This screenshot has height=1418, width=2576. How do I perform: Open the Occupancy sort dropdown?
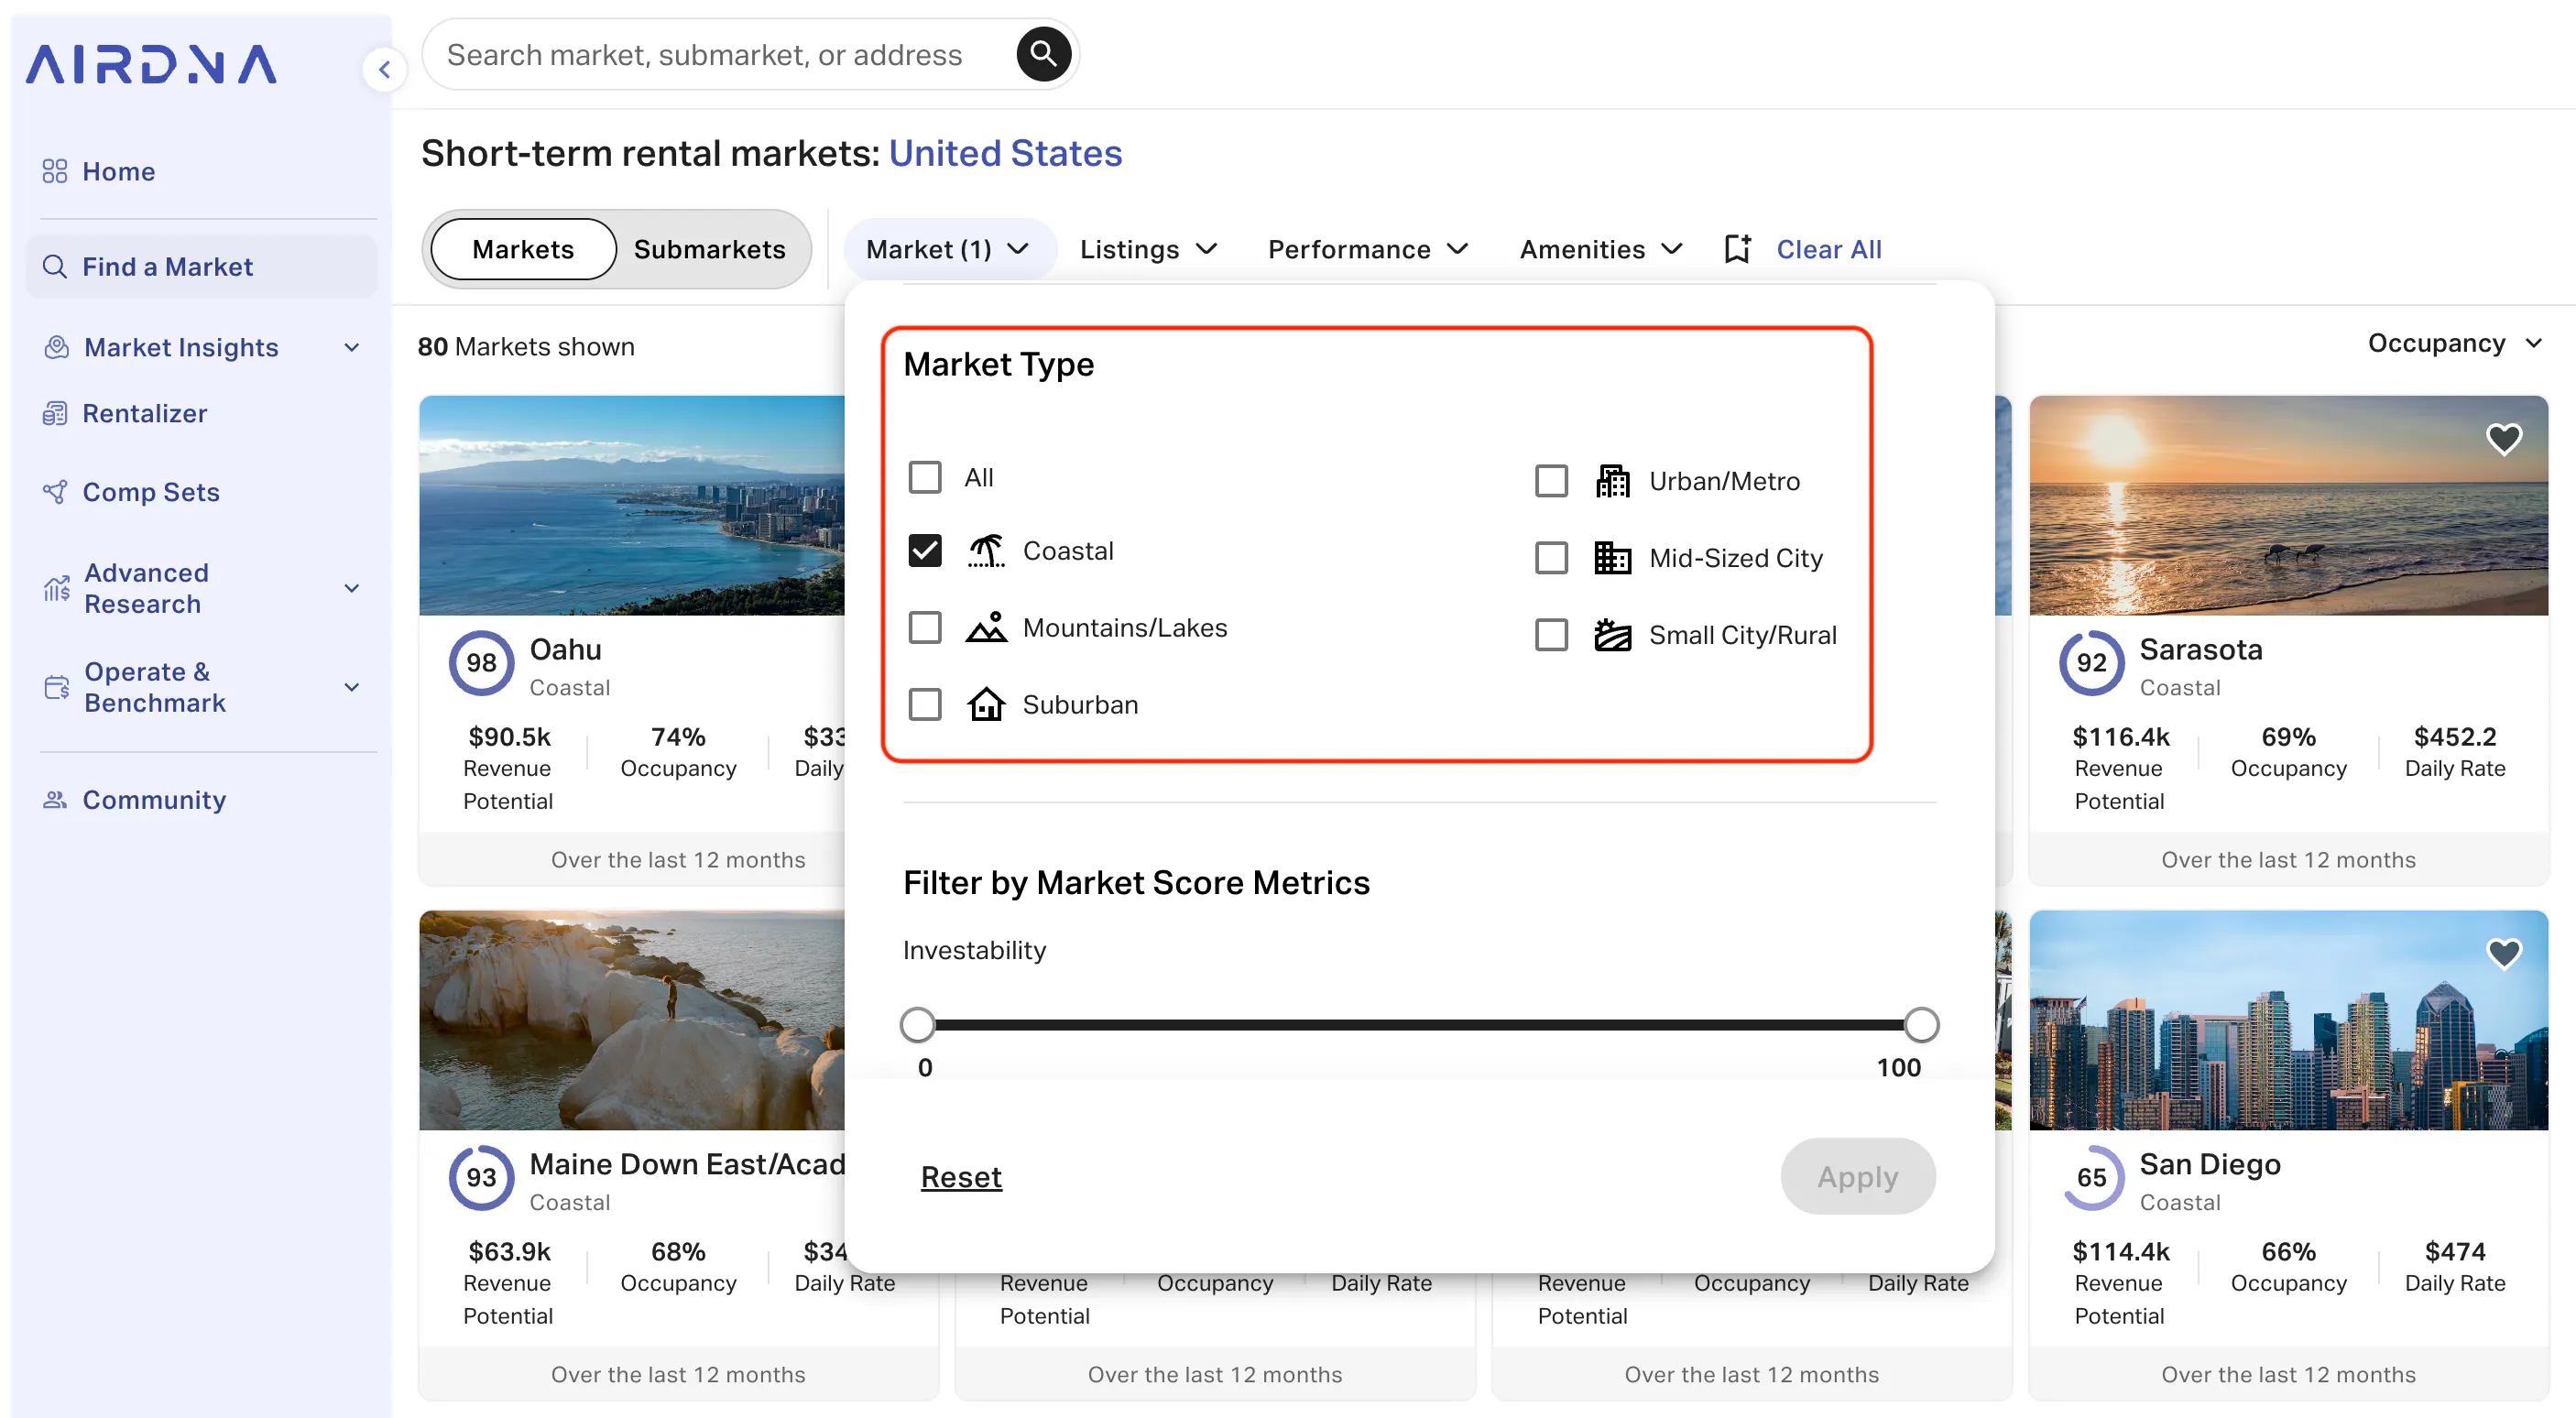coord(2455,343)
